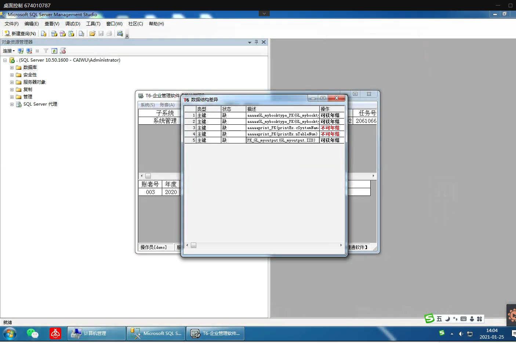This screenshot has height=343, width=516.
Task: Expand the SQL Server 代理 node
Action: (12, 104)
